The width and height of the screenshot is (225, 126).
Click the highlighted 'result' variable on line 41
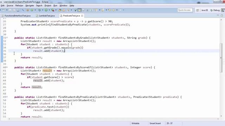pos(47,71)
